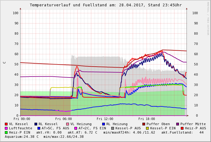Viewport: 211px width, 142px height.
Task: Click the 'Fri 18:00' time axis label
Action: 147,119
